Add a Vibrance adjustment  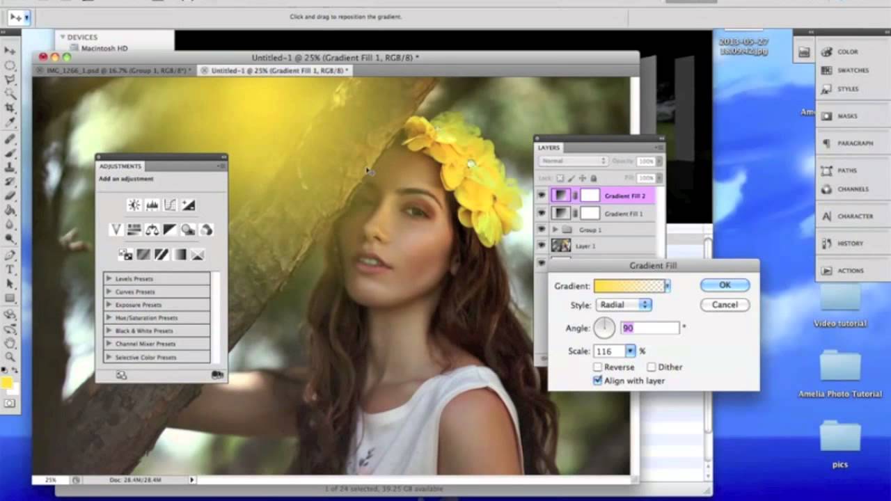click(116, 230)
